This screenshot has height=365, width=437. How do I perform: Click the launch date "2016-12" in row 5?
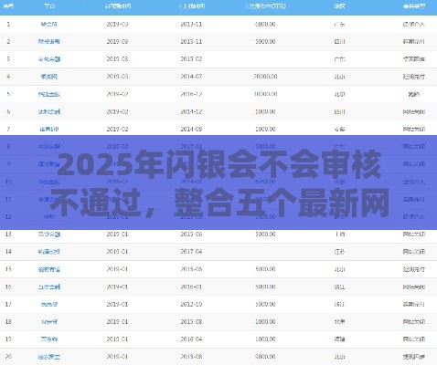click(x=191, y=94)
